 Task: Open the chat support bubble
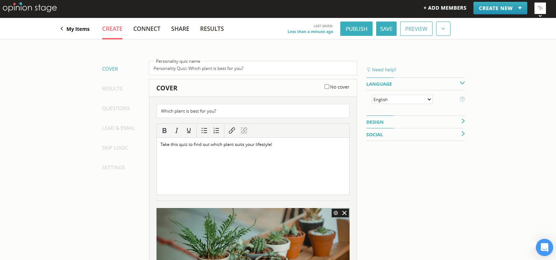[544, 247]
